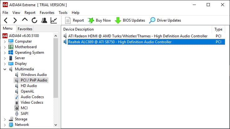
Task: Refresh the current page with reload icon
Action: pos(34,20)
